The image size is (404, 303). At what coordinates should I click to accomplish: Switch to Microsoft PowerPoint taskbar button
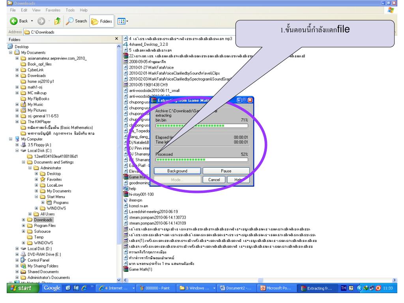pos(277,288)
